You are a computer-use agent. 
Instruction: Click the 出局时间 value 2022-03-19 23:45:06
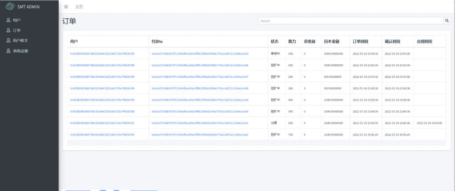[429, 123]
